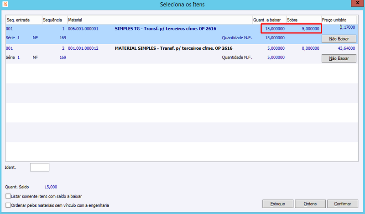Click the Quant. a baixar column header
This screenshot has width=365, height=214.
point(269,20)
